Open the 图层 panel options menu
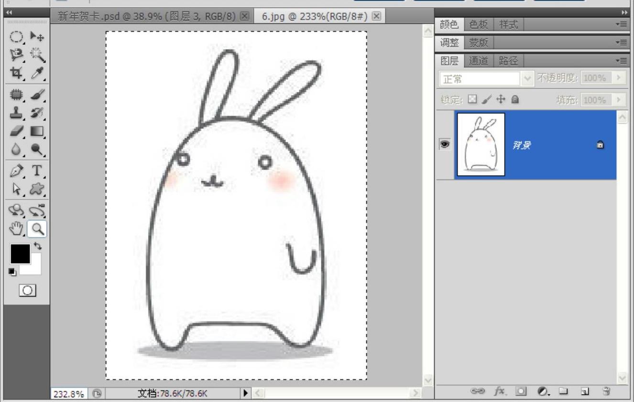Image resolution: width=634 pixels, height=402 pixels. (x=621, y=61)
